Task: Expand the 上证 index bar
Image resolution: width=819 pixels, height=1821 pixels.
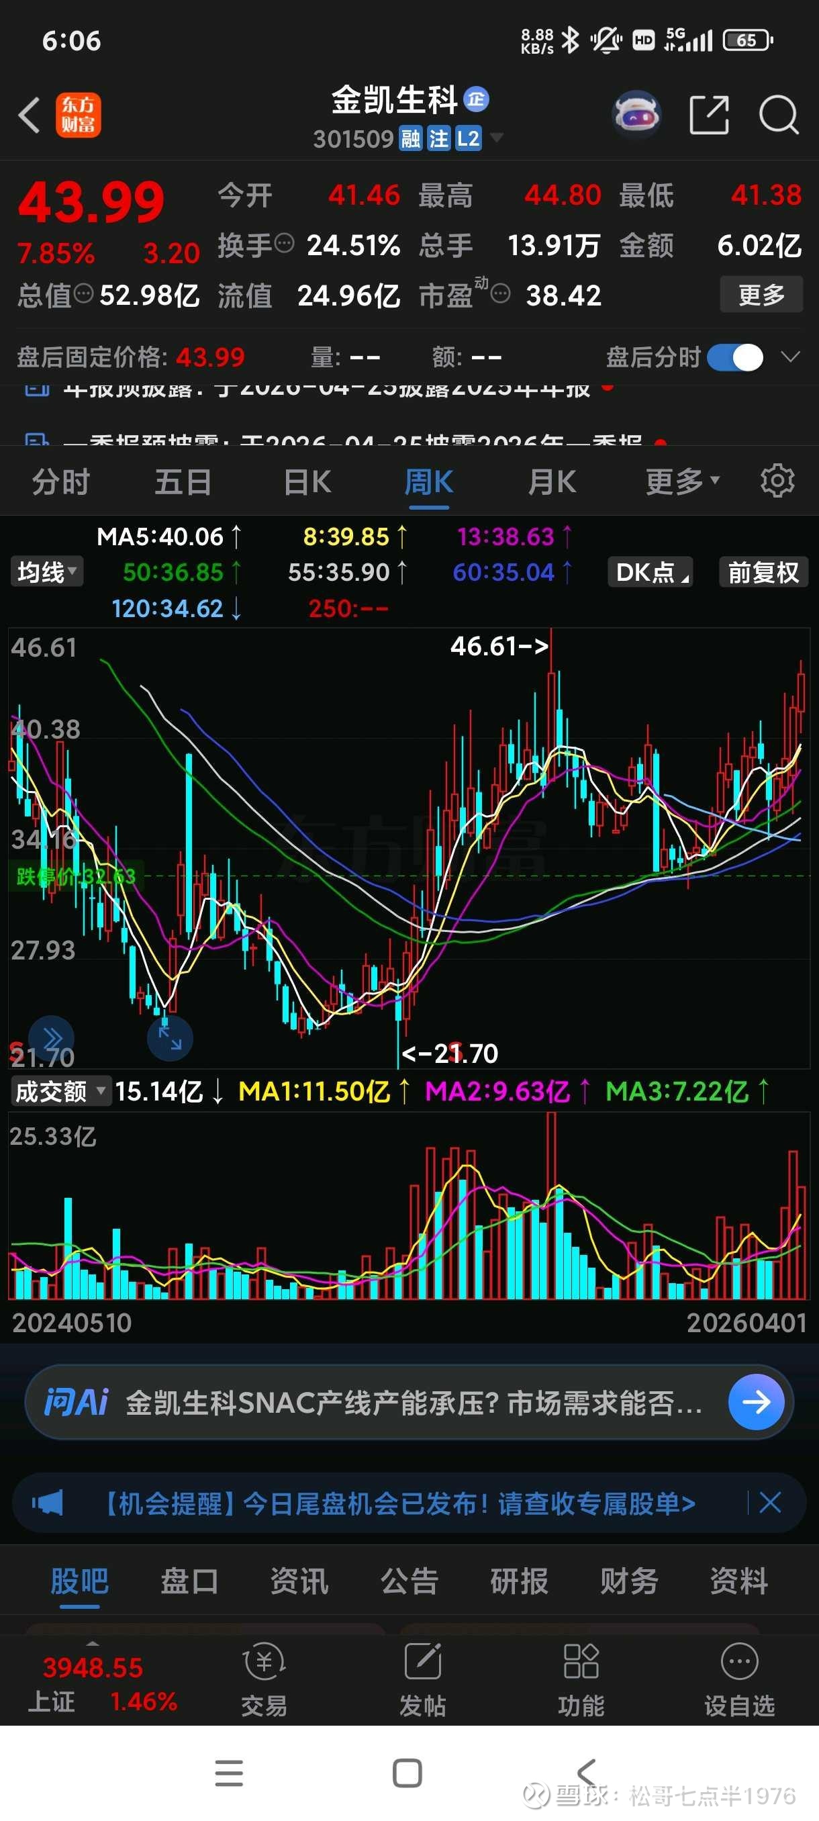Action: point(92,1643)
